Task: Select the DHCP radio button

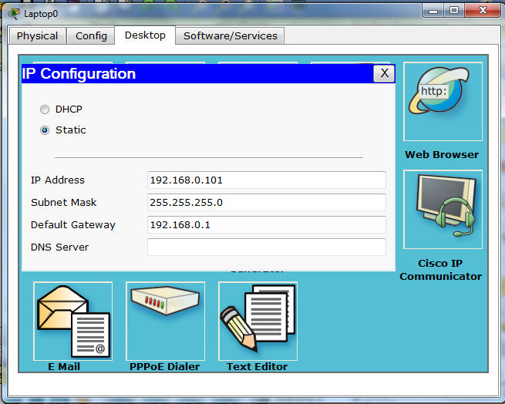Action: click(45, 109)
